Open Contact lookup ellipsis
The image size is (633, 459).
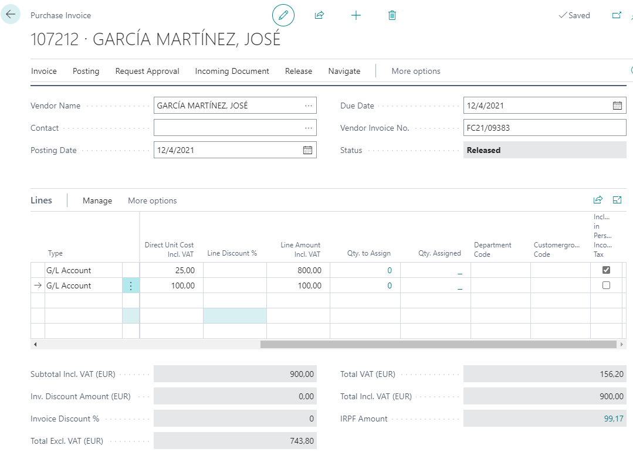pyautogui.click(x=309, y=128)
